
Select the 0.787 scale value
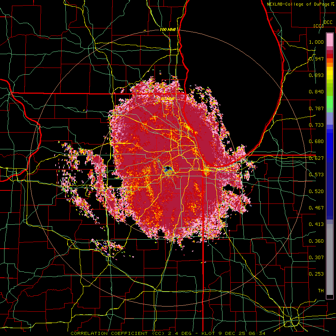(316, 108)
